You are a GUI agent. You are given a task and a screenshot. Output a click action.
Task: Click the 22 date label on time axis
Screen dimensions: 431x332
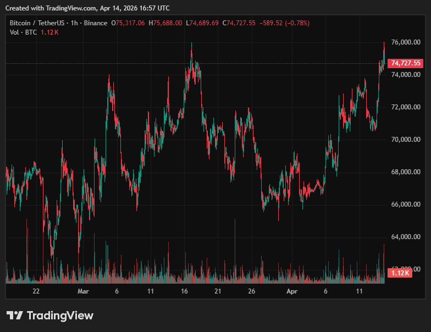36,291
